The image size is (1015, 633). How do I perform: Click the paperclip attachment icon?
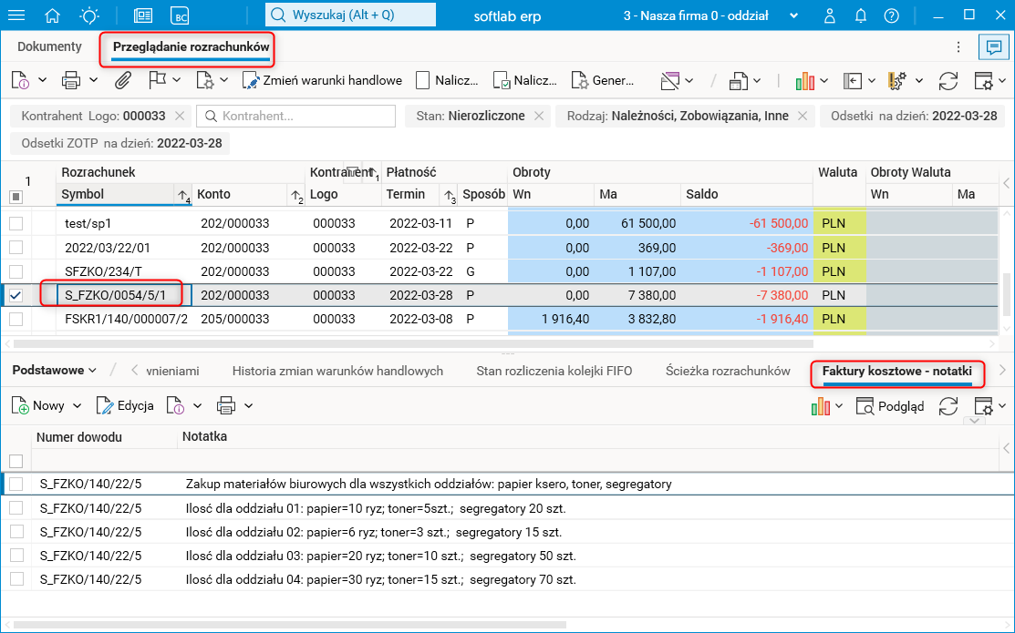(x=122, y=80)
